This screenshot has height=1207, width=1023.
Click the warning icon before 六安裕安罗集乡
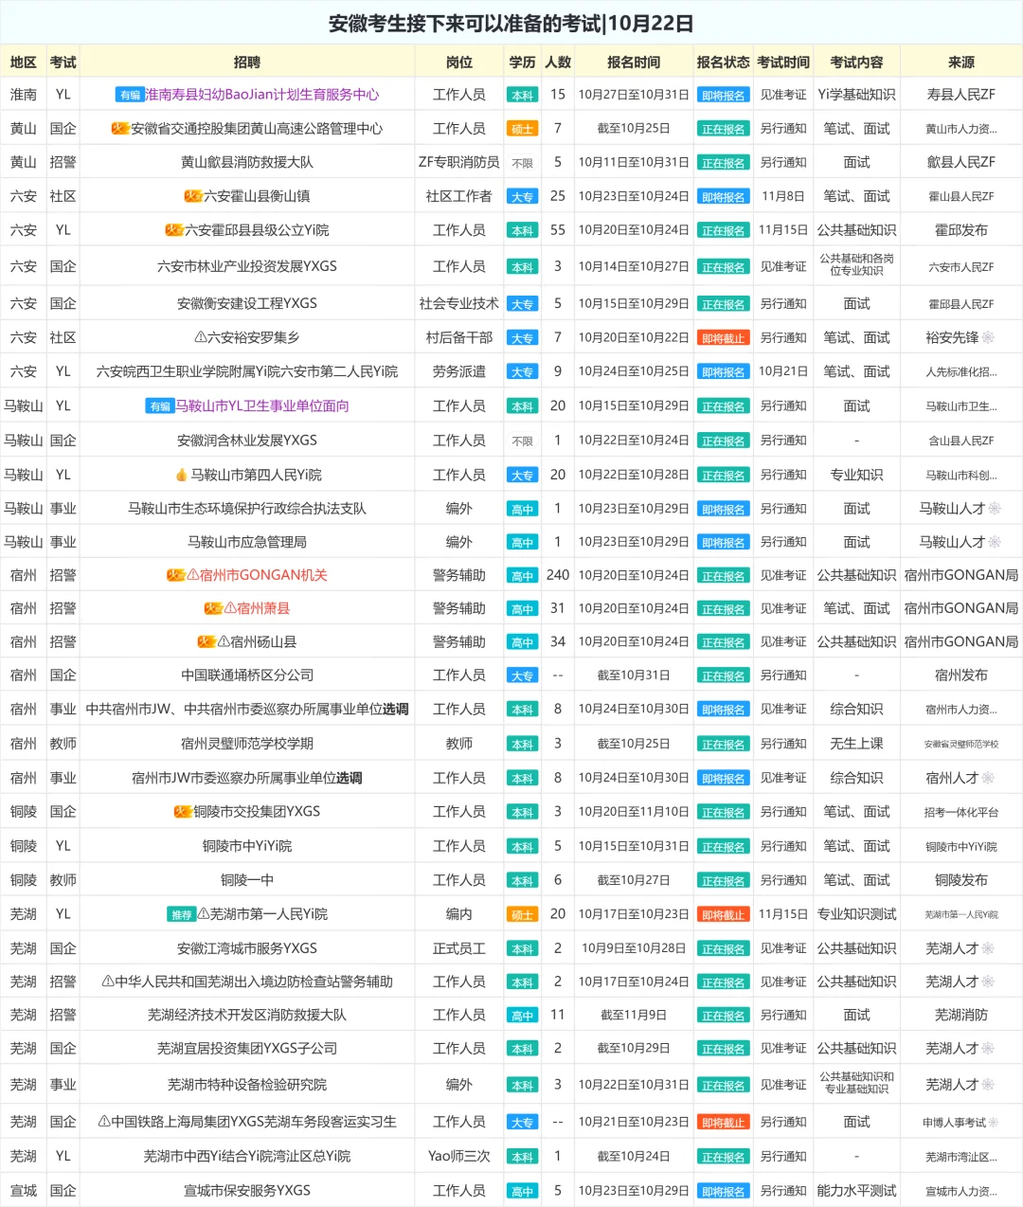201,336
